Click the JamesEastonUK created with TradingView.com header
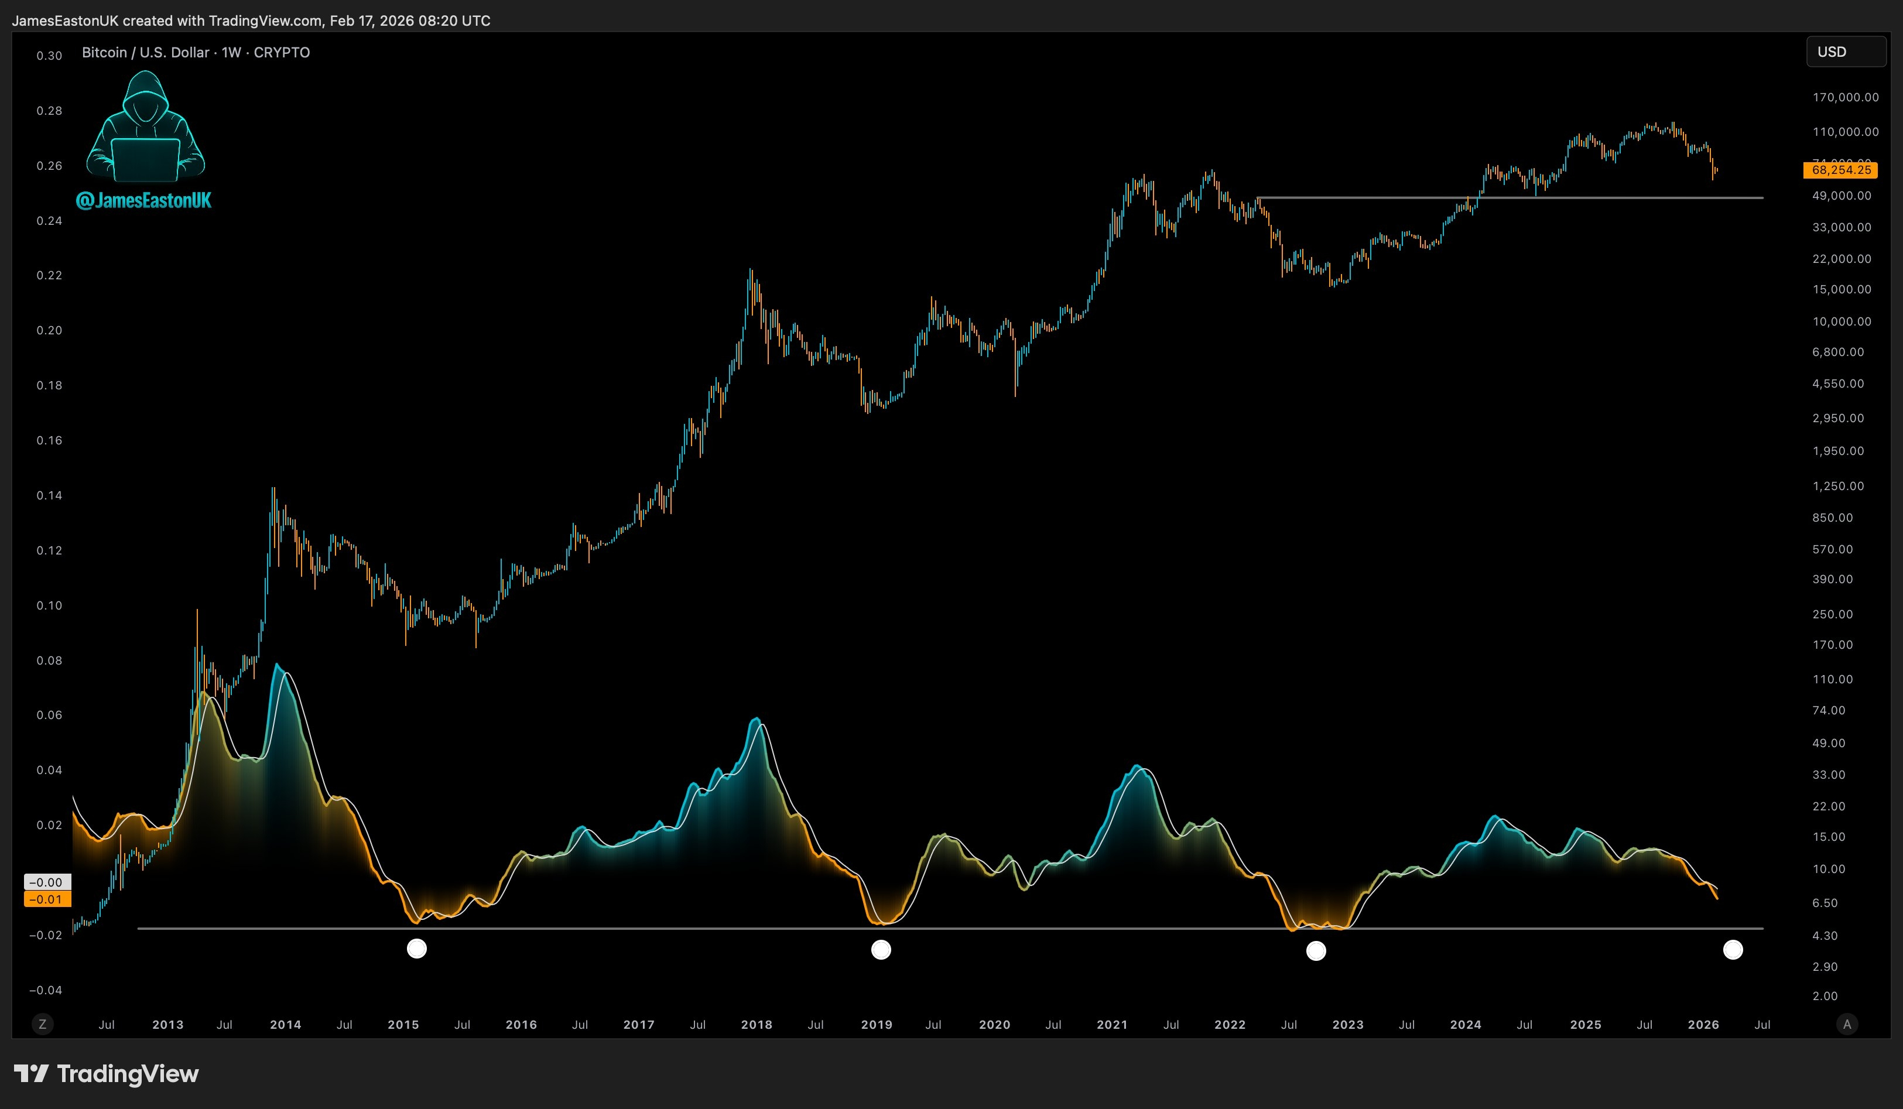This screenshot has width=1903, height=1109. coord(251,20)
